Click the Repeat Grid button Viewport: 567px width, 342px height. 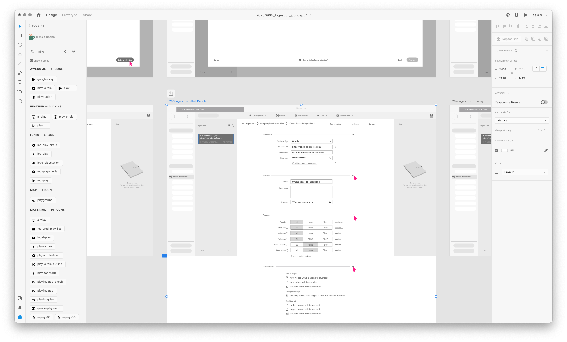tap(508, 39)
